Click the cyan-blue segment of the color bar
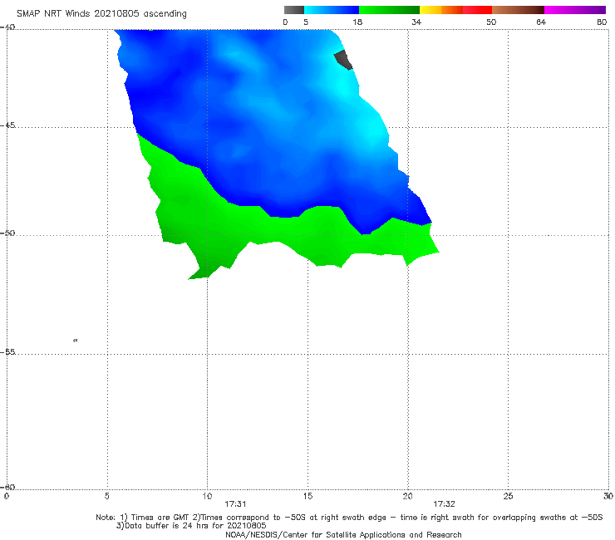The width and height of the screenshot is (615, 540). 332,10
